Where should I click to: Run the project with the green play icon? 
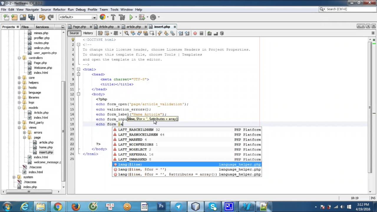[x=131, y=17]
